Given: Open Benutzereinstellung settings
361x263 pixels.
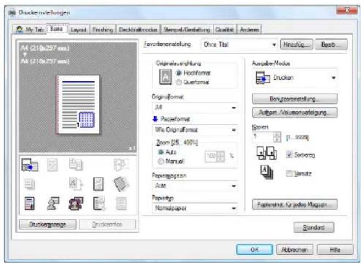Looking at the screenshot, I should pos(295,99).
